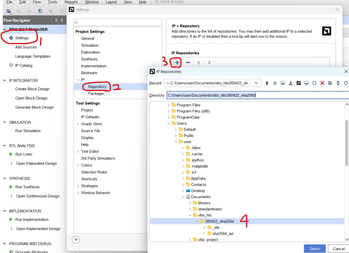Image resolution: width=349 pixels, height=253 pixels.
Task: Expand the Strategies settings category
Action: [x=78, y=186]
